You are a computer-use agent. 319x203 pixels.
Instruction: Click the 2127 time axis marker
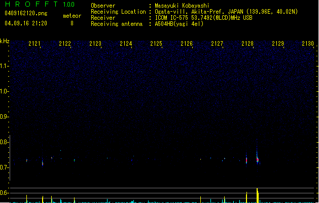point(217,44)
